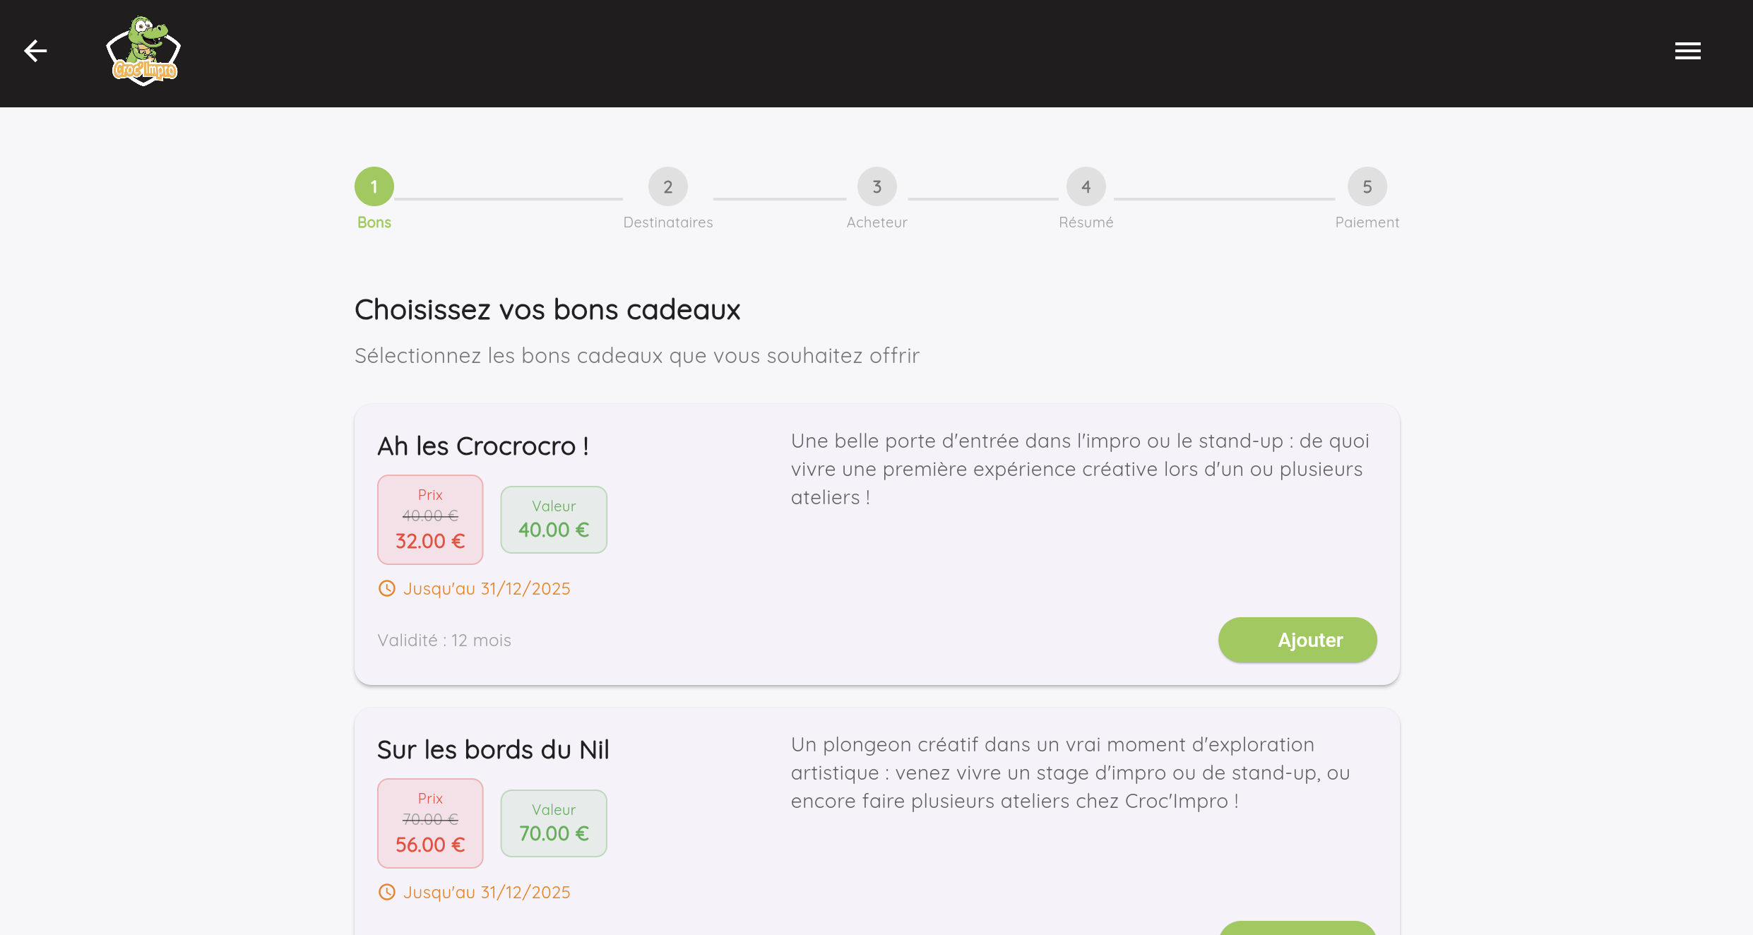Image resolution: width=1753 pixels, height=935 pixels.
Task: Select the Ah les Crocrocro ! title
Action: pyautogui.click(x=483, y=446)
